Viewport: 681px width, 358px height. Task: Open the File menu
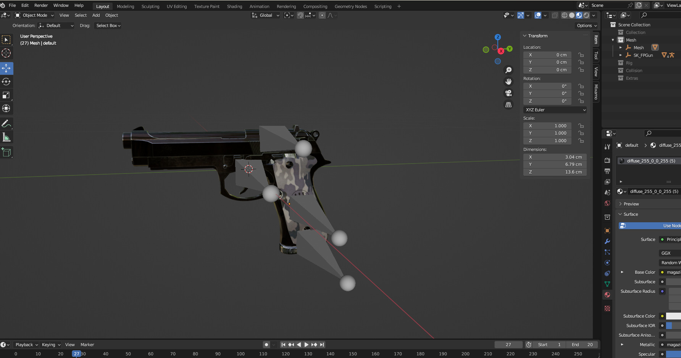(12, 5)
